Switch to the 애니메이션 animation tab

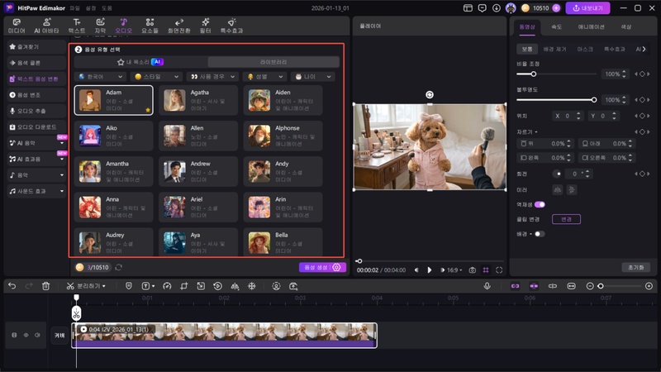[x=591, y=26]
